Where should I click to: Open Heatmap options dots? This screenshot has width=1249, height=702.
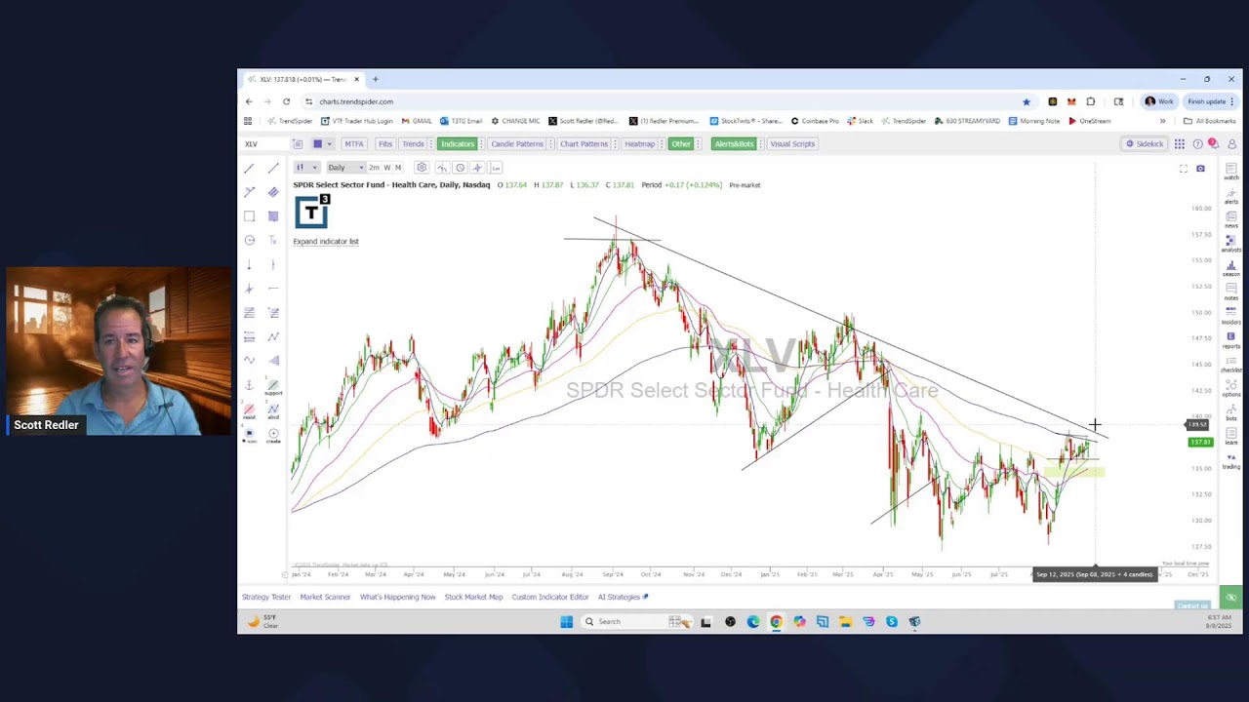click(x=663, y=144)
